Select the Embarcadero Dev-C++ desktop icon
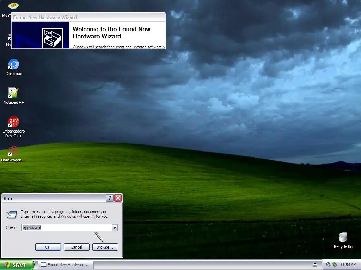 click(x=14, y=127)
